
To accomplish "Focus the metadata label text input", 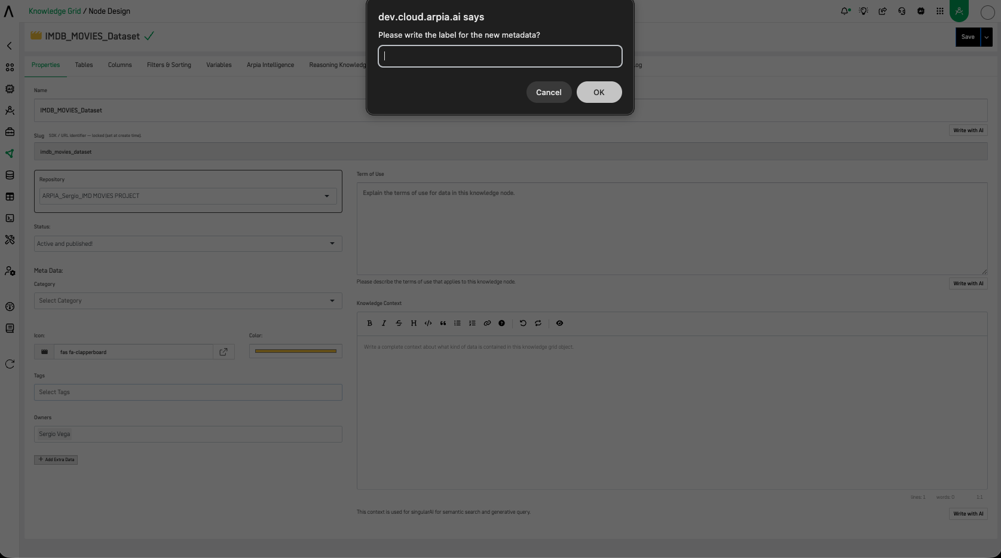I will (x=500, y=56).
